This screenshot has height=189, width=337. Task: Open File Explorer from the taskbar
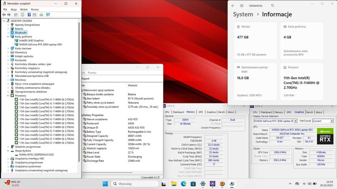(x=174, y=184)
